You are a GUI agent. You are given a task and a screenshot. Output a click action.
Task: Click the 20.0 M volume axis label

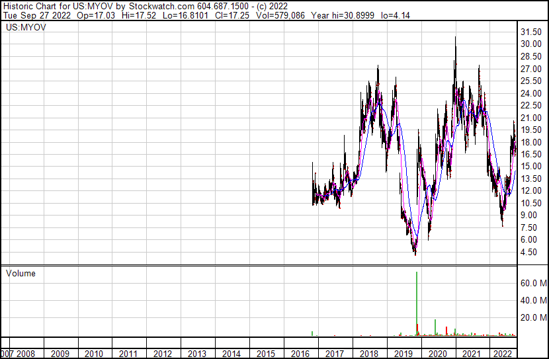point(533,317)
